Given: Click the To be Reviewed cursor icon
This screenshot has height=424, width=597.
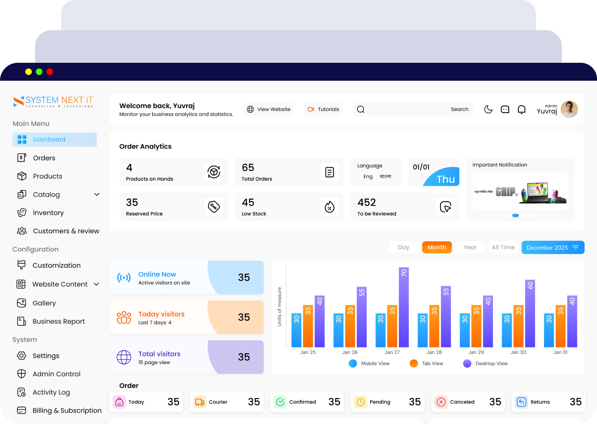Looking at the screenshot, I should [x=445, y=207].
